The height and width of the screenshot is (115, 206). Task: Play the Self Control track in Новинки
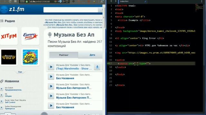tap(1, 101)
